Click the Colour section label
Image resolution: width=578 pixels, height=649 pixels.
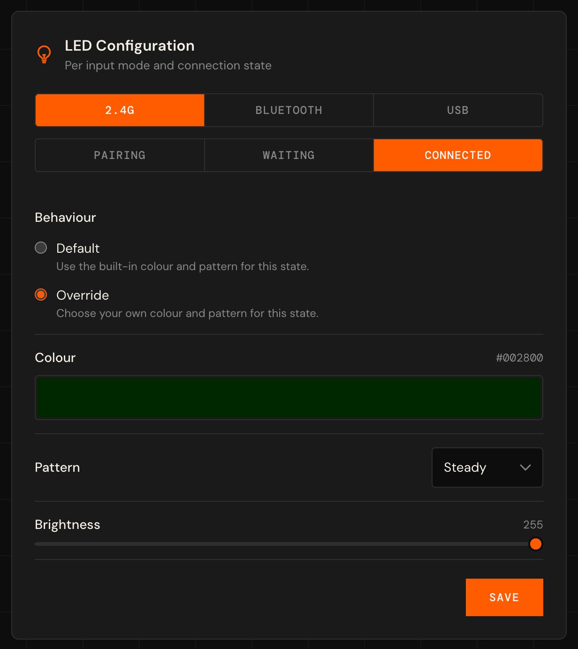tap(55, 358)
